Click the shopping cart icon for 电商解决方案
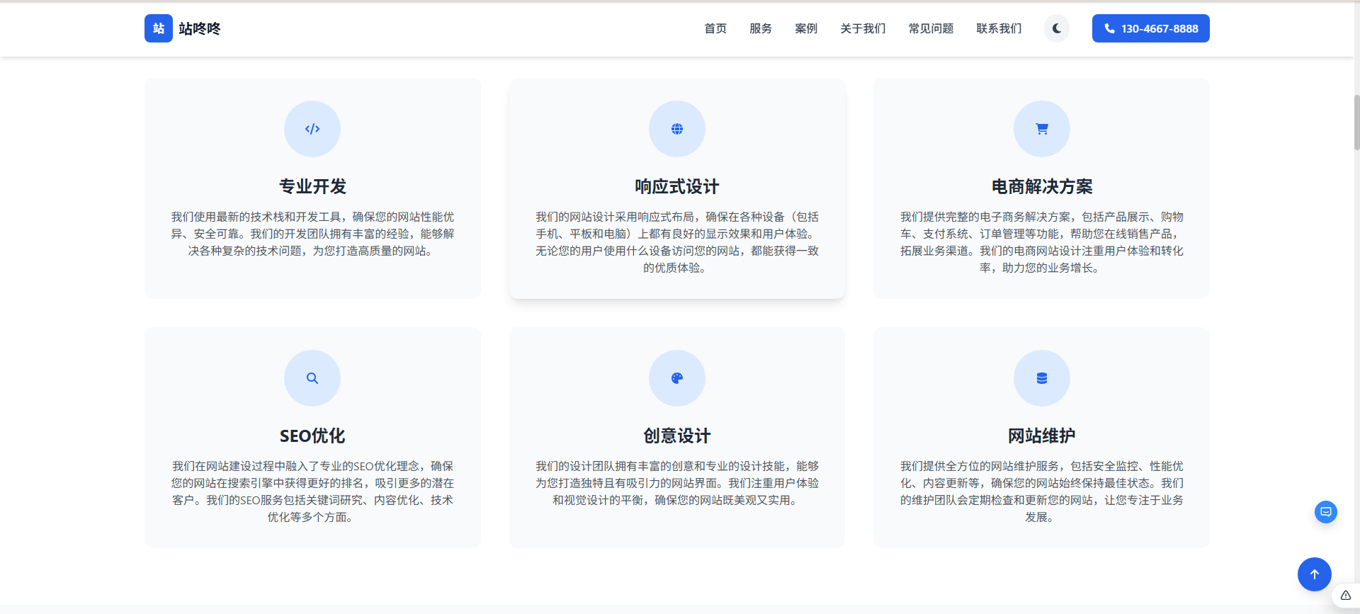Screen dimensions: 1360x614 tap(1041, 129)
